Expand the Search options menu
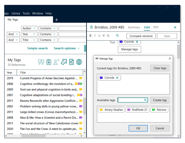The width and height of the screenshot is (185, 143). pyautogui.click(x=66, y=48)
